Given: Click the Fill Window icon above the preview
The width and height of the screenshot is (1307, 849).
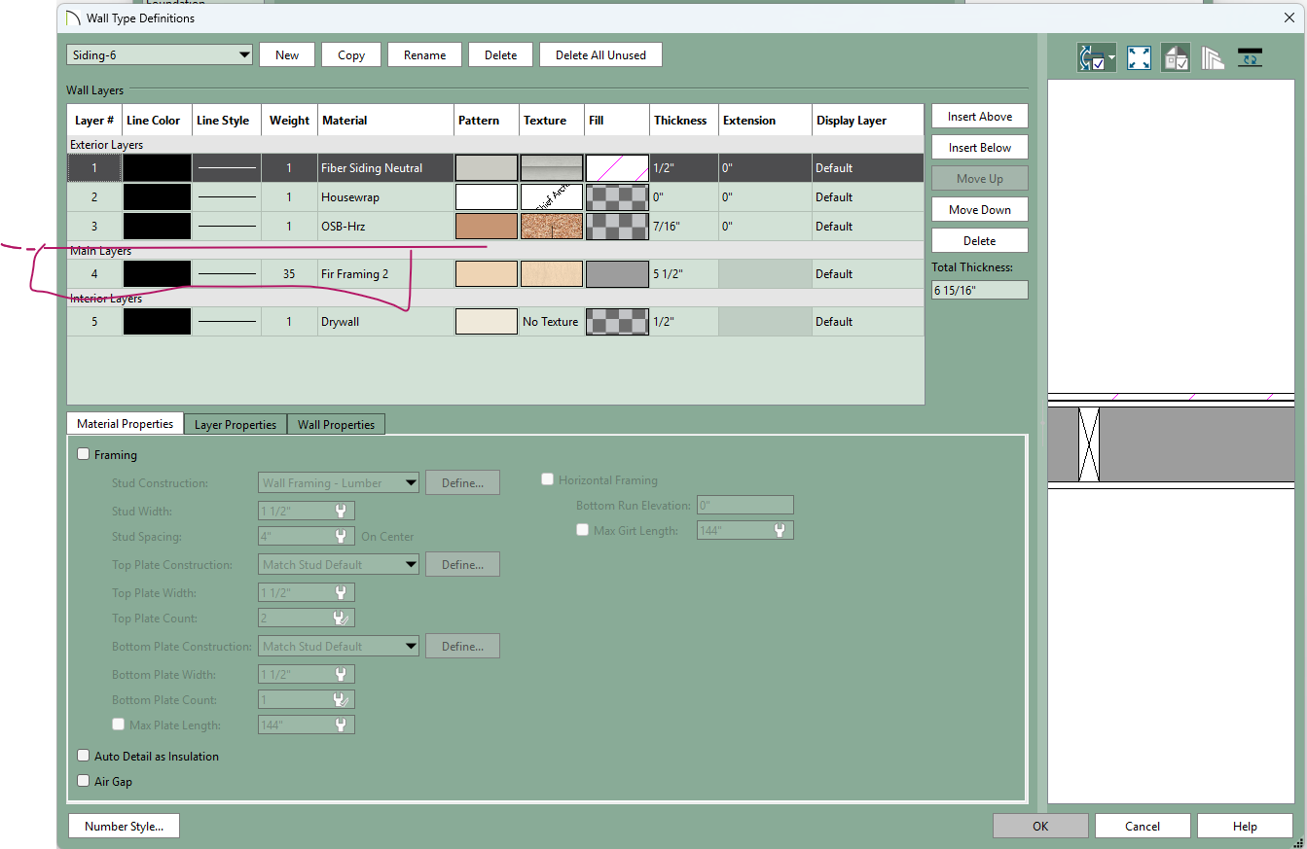Looking at the screenshot, I should (1139, 57).
